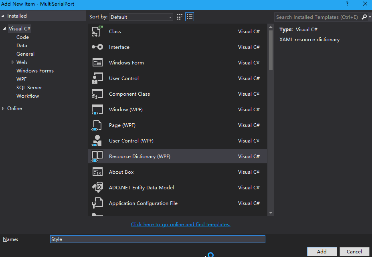Click the Windows Form template icon
372x257 pixels.
[97, 62]
